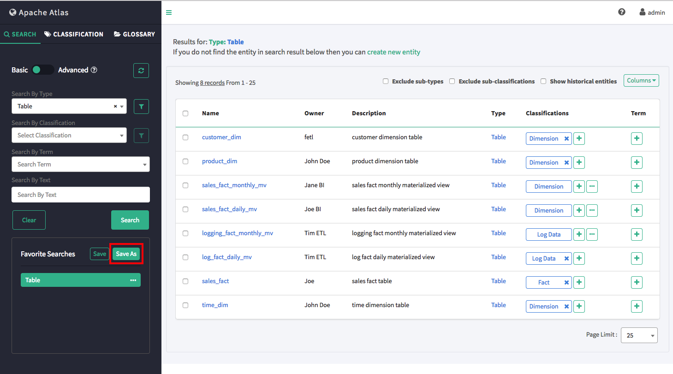Open the Page Limit dropdown
The height and width of the screenshot is (374, 673).
pos(639,335)
